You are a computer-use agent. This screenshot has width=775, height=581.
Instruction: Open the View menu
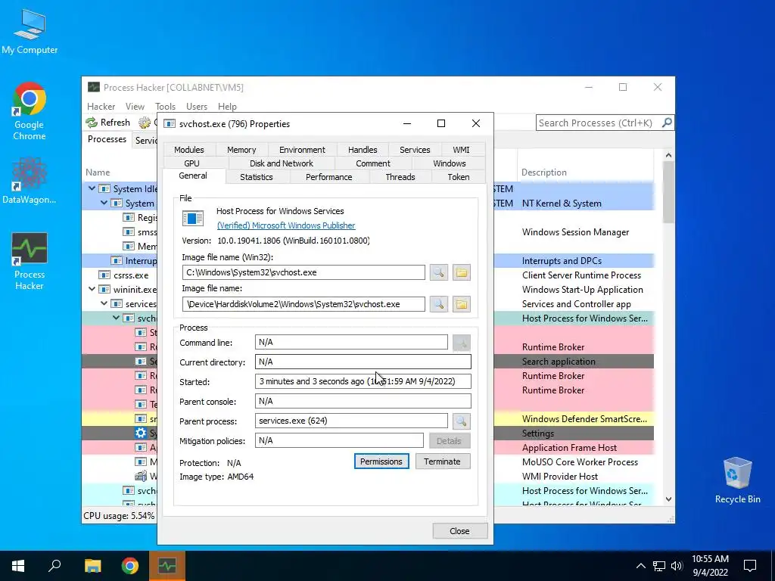(135, 106)
